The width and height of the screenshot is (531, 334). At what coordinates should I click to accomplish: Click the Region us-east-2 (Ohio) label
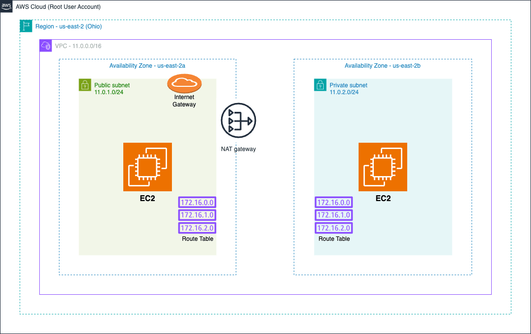point(69,26)
